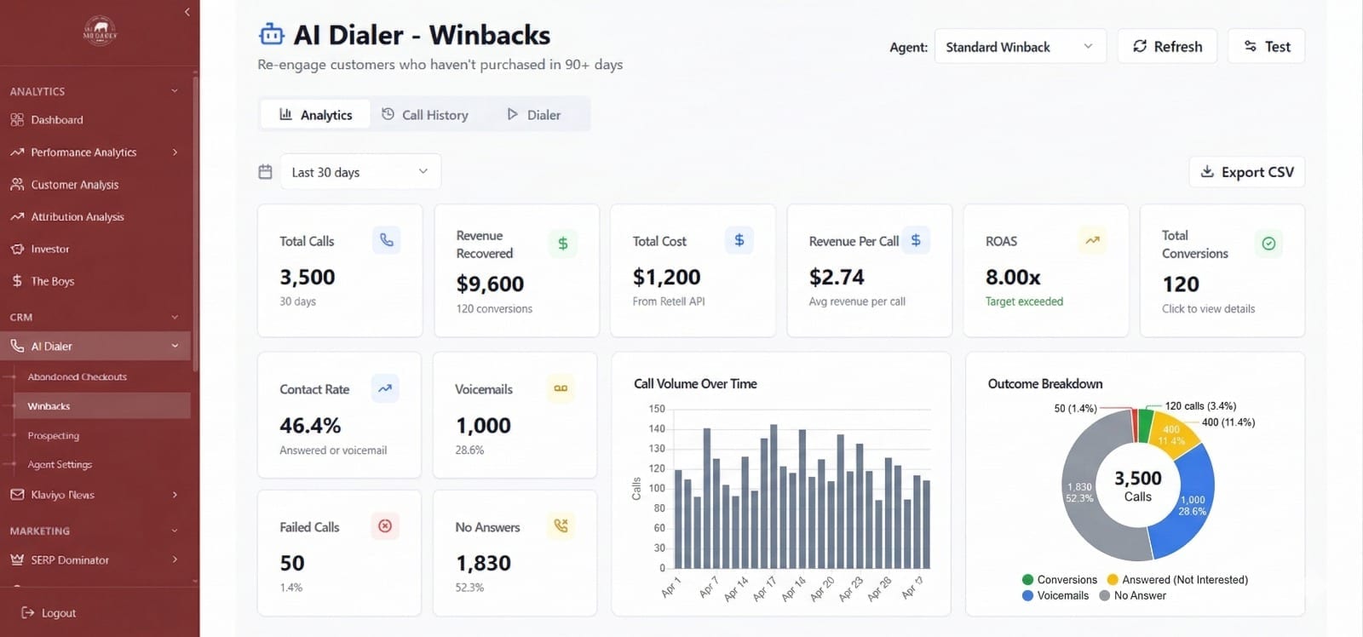Viewport: 1363px width, 637px height.
Task: Click the trend arrow icon on ROAS card
Action: click(1091, 240)
